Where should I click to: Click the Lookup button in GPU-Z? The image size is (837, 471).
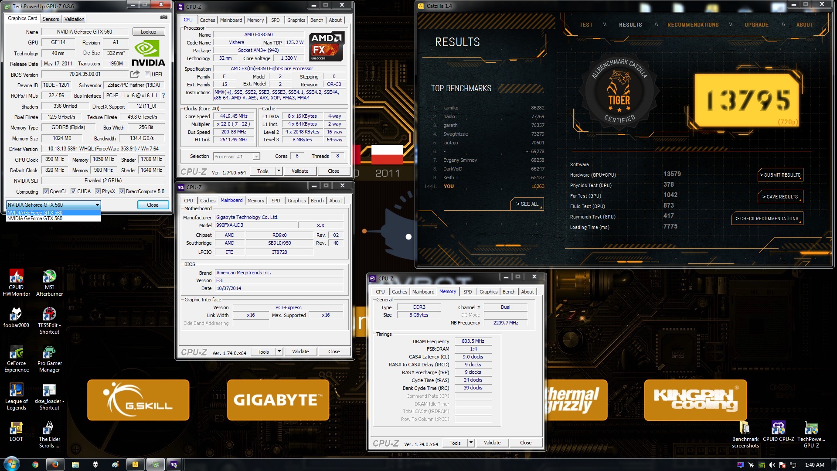pos(148,32)
